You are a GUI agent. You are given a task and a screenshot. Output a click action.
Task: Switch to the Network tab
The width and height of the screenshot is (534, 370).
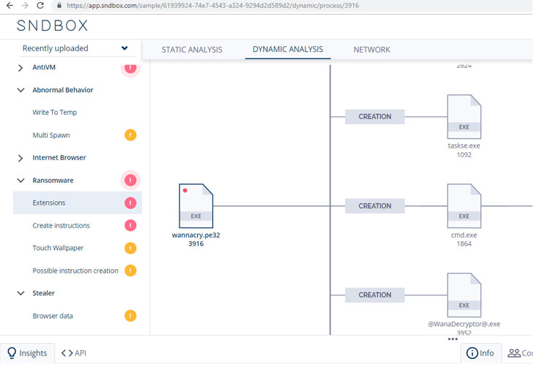(371, 50)
